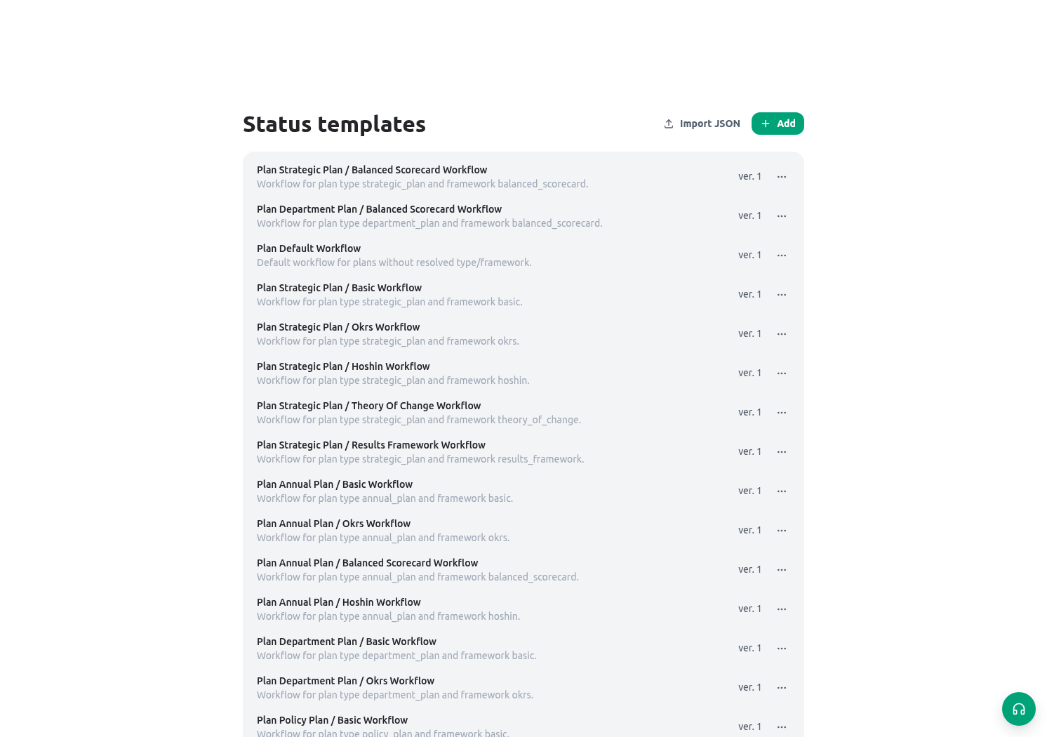Select Plan Strategic Plan / Basic Workflow template
This screenshot has height=737, width=1047.
click(523, 295)
